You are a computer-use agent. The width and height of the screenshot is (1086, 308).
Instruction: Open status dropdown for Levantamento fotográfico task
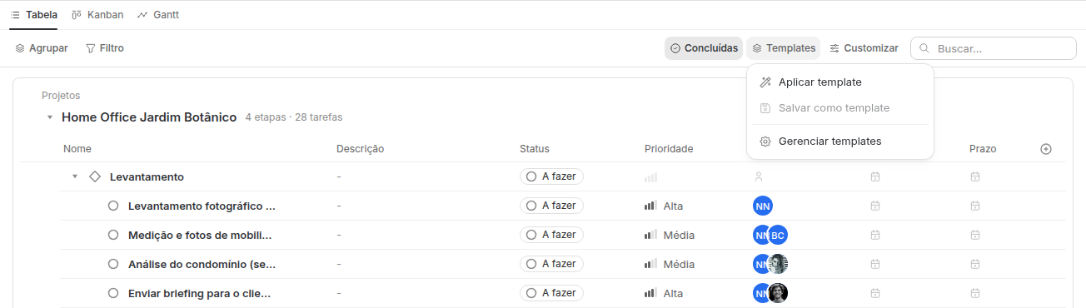[x=552, y=206]
